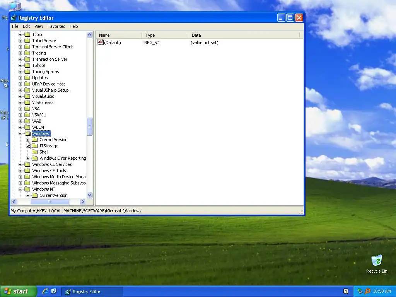
Task: Launch Internet Explorer from quick launch
Action: [46, 291]
